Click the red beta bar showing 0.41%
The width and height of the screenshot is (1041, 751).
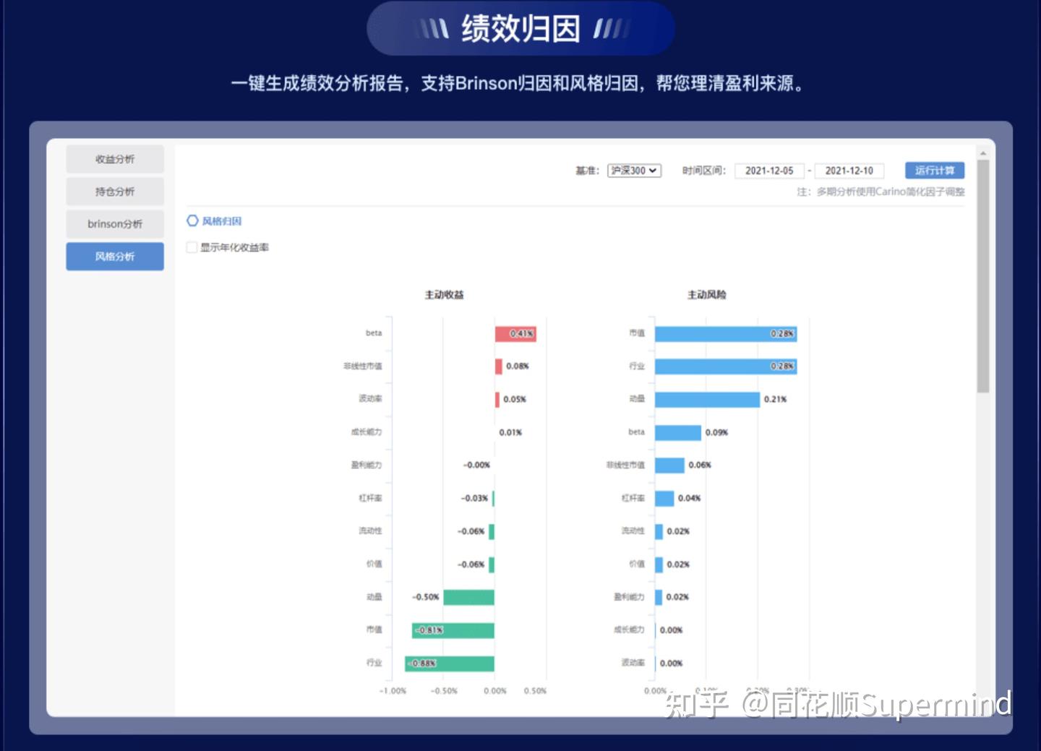[515, 333]
